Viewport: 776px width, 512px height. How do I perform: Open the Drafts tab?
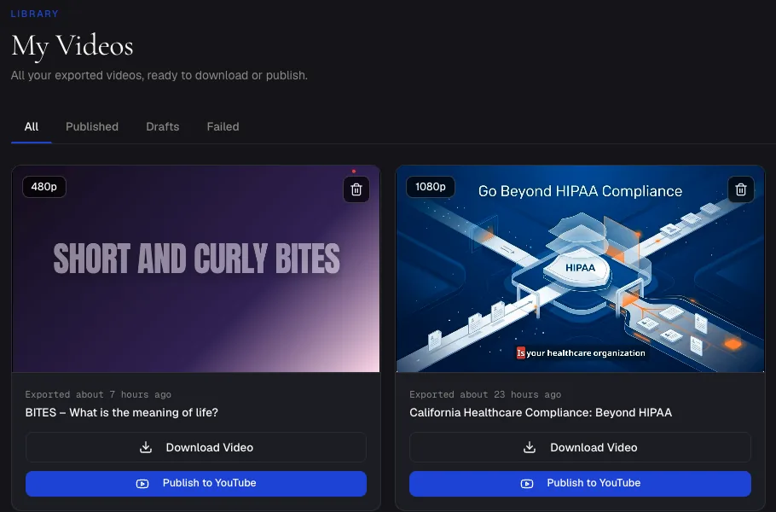pyautogui.click(x=162, y=127)
